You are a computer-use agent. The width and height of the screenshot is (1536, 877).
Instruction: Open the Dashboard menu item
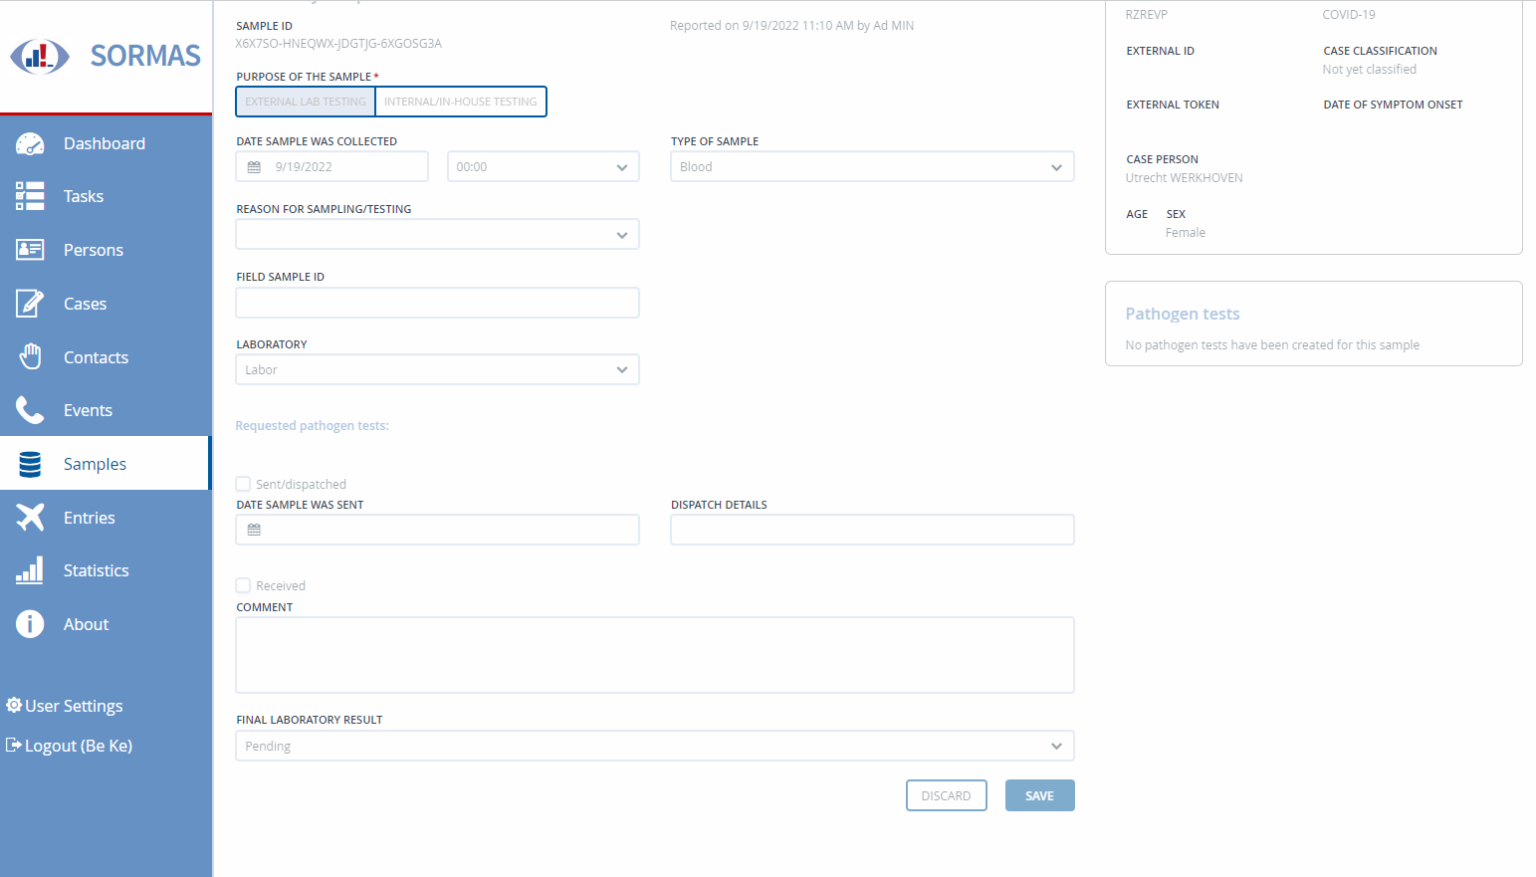[106, 143]
